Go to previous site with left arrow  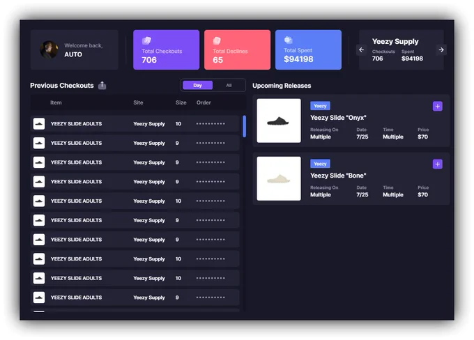pos(361,50)
